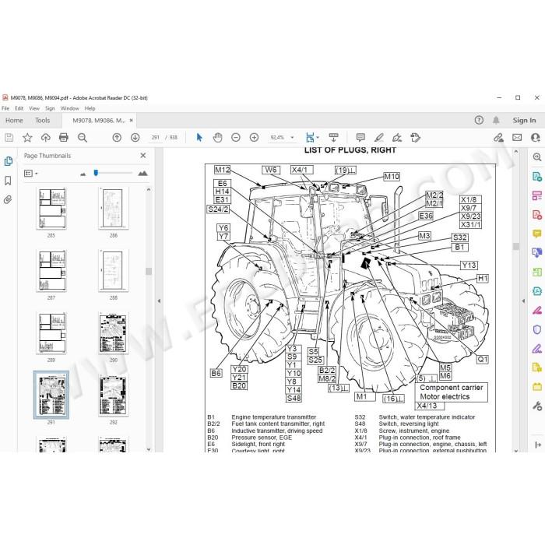Open the account profile icon
Screen dimensions: 545x545
(x=536, y=138)
